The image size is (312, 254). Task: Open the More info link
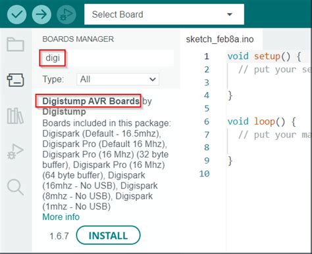tap(61, 217)
